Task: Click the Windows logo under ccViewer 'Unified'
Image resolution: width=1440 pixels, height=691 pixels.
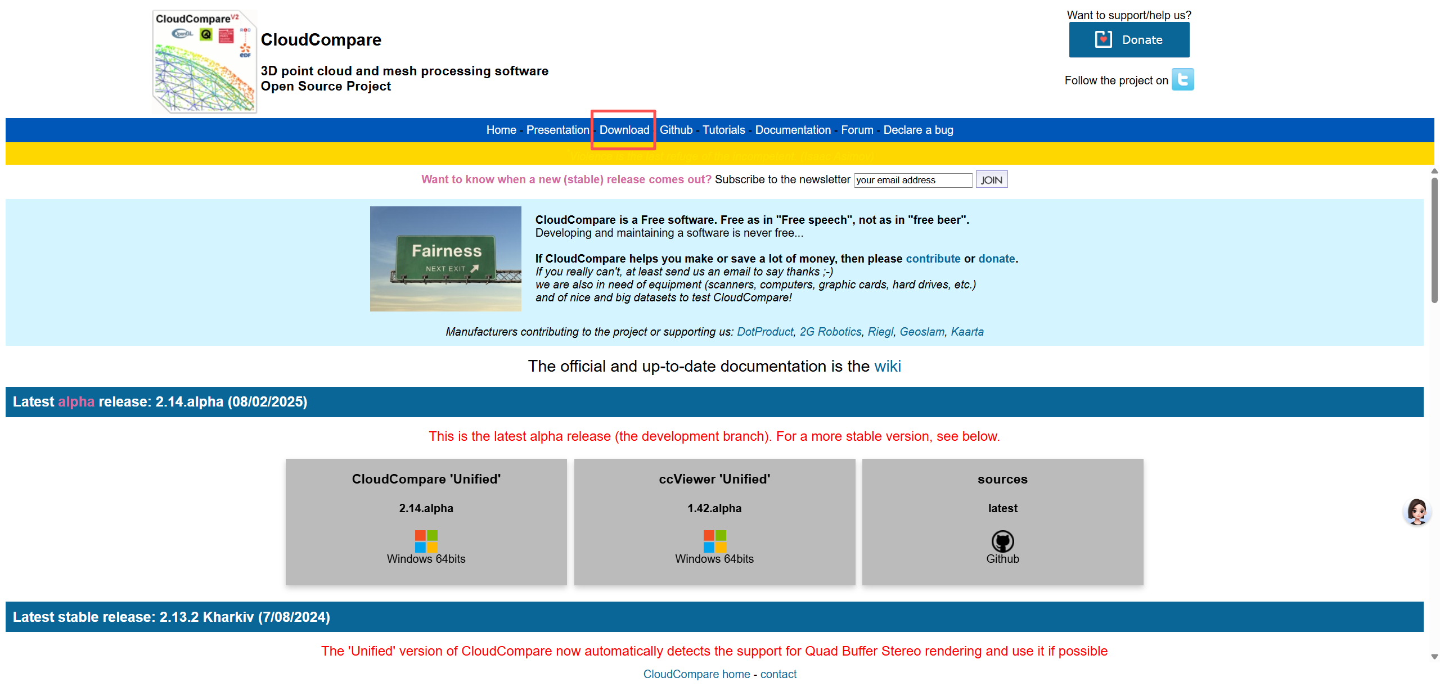Action: click(x=714, y=541)
